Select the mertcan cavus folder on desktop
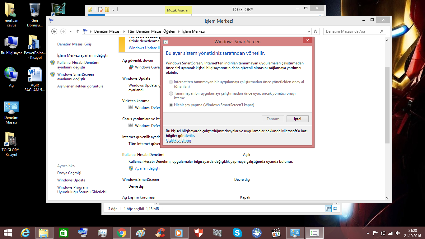 pos(12,15)
